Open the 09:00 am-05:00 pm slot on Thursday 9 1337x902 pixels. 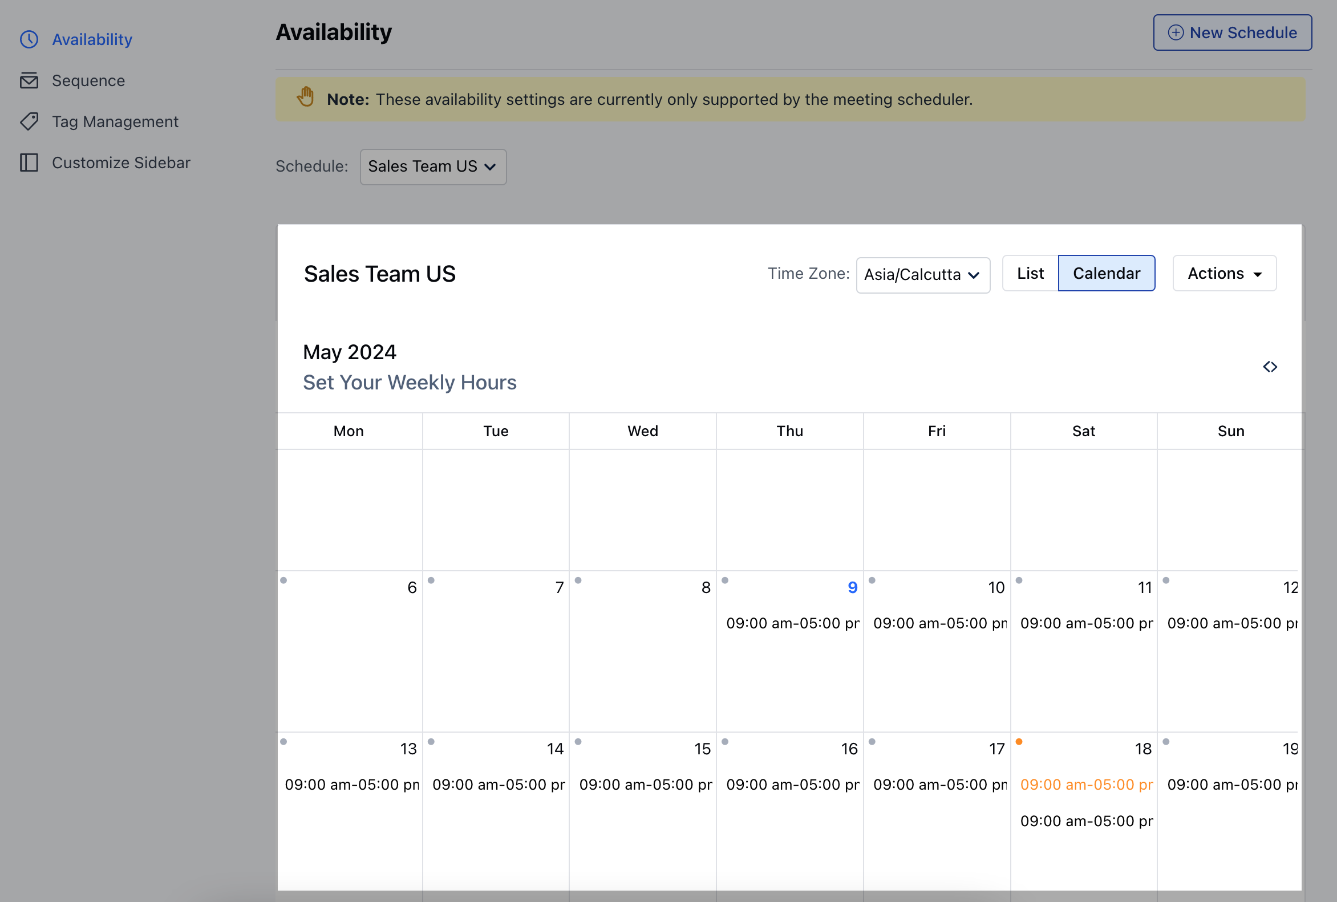click(793, 624)
